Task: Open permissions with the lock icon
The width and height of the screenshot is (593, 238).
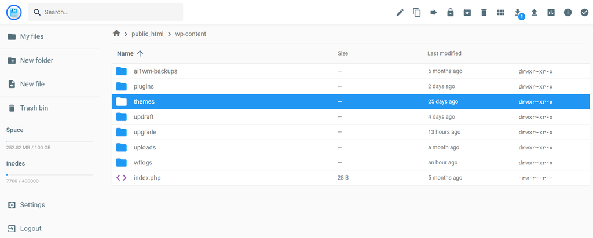Action: tap(450, 12)
